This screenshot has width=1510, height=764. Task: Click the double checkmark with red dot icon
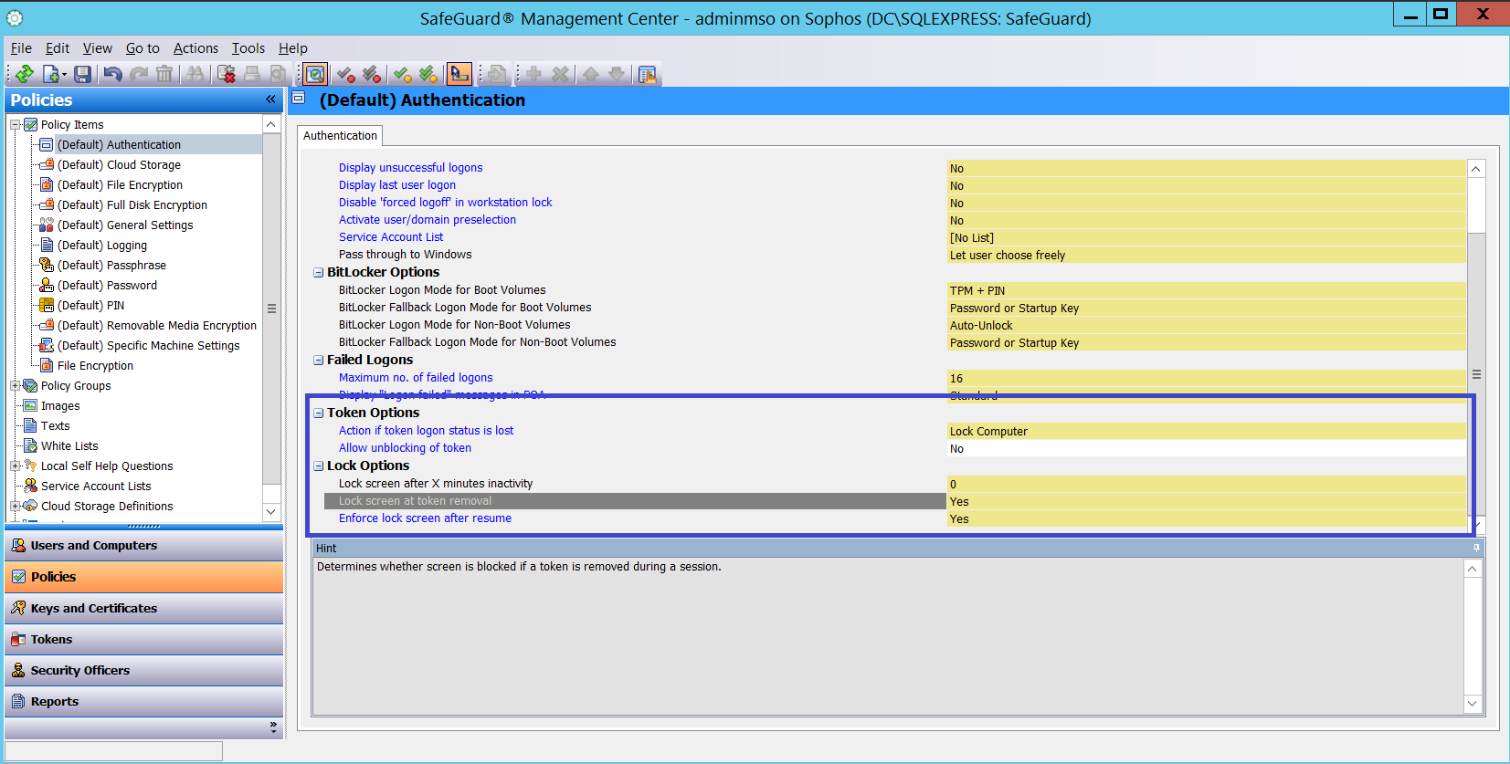point(371,74)
